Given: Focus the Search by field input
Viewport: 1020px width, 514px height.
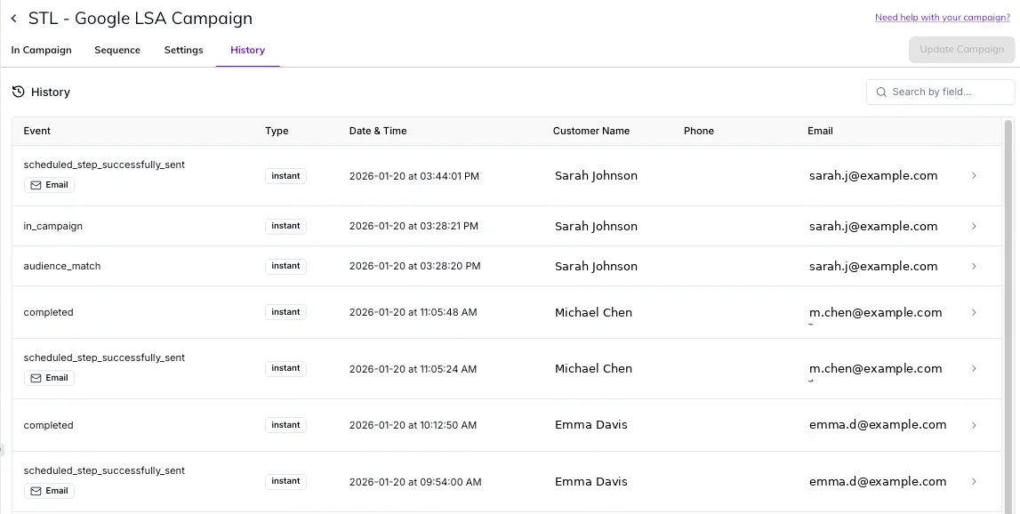Looking at the screenshot, I should click(x=948, y=92).
